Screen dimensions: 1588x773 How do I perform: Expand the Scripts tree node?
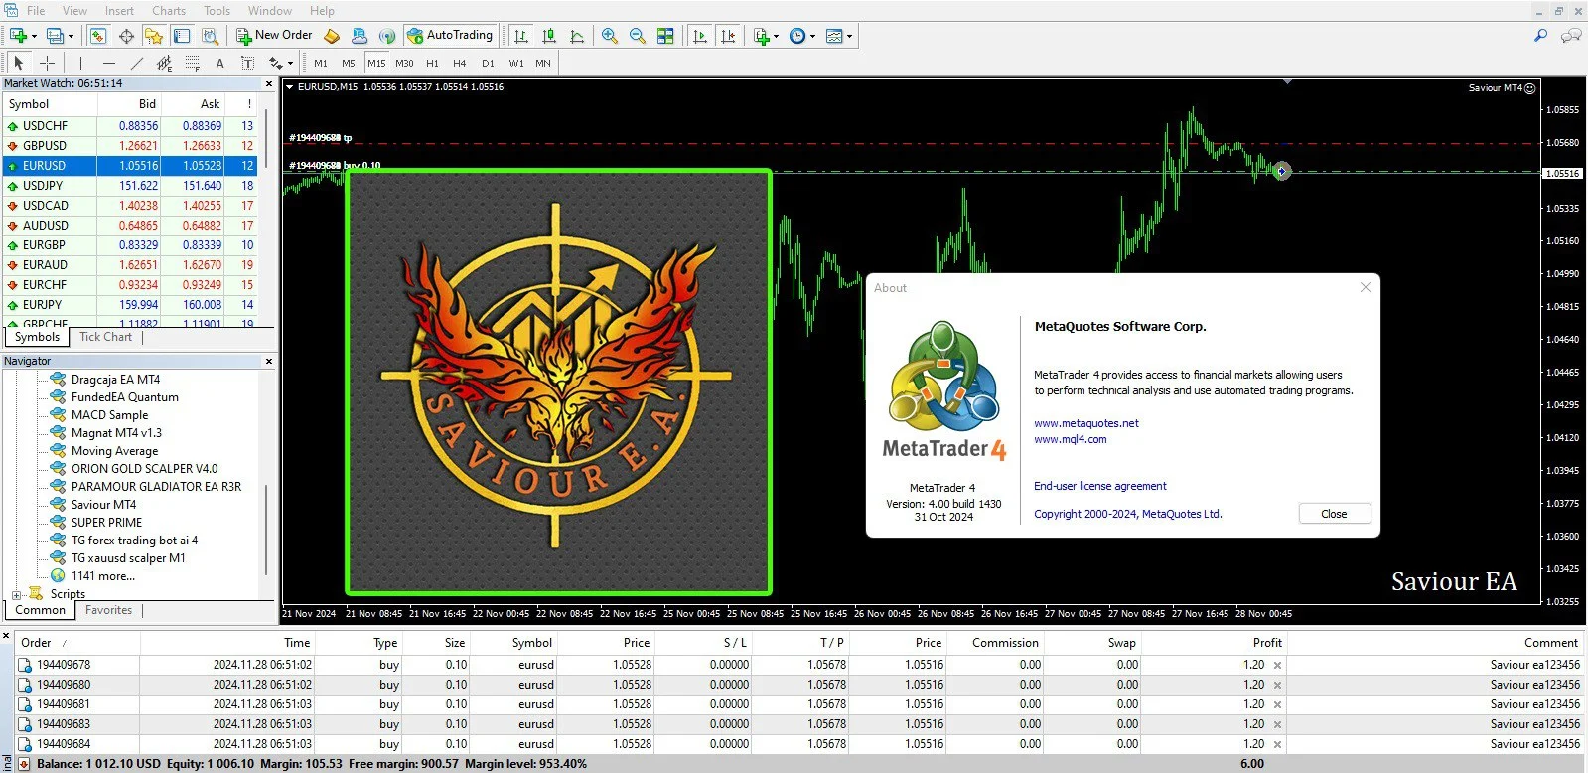click(x=16, y=594)
